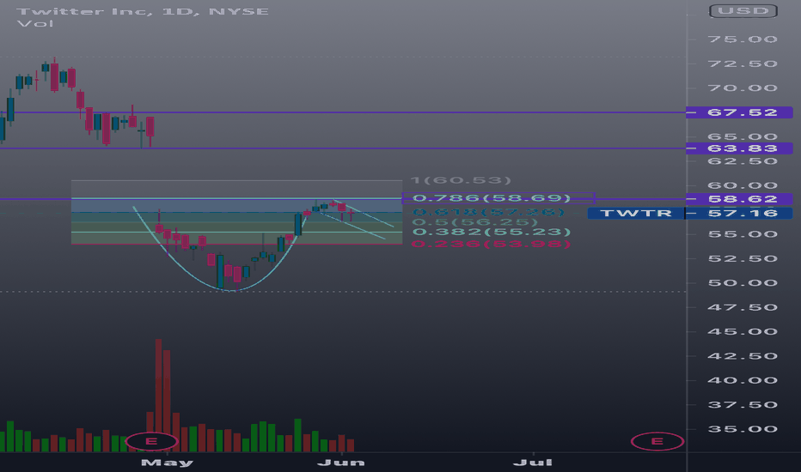Select the 0.5(56.25) Fibonacci level label
The image size is (801, 472).
click(475, 222)
